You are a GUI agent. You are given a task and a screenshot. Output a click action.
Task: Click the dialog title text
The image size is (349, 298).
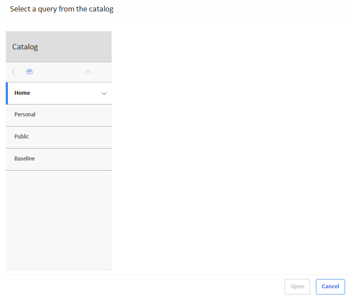(62, 9)
